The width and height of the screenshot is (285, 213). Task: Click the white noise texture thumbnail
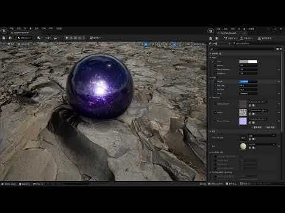pyautogui.click(x=243, y=112)
